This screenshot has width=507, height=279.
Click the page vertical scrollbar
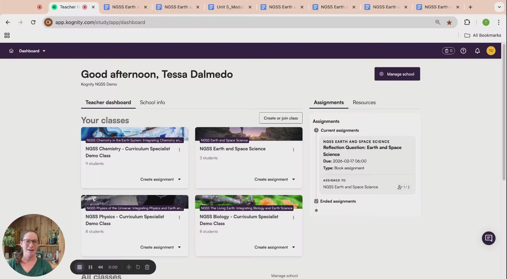click(504, 112)
